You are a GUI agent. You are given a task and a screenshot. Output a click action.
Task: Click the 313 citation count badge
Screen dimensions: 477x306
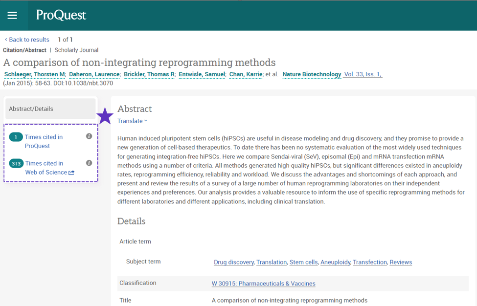16,164
